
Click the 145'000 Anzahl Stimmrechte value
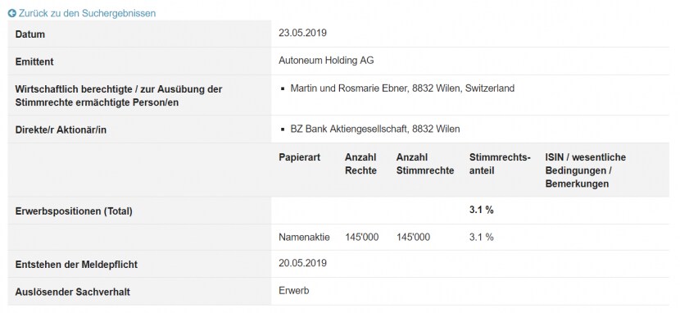tap(413, 237)
